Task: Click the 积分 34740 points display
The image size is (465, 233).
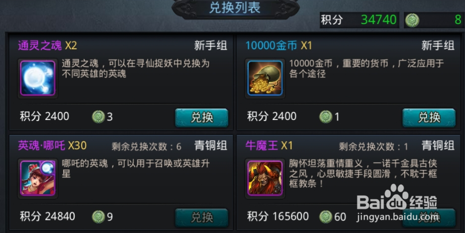Action: coord(359,20)
